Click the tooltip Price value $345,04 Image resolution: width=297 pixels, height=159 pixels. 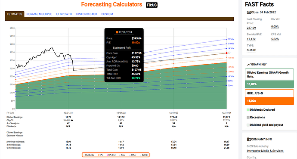(x=136, y=38)
